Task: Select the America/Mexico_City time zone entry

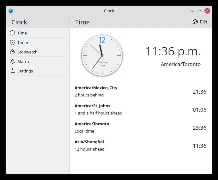Action: pyautogui.click(x=140, y=91)
